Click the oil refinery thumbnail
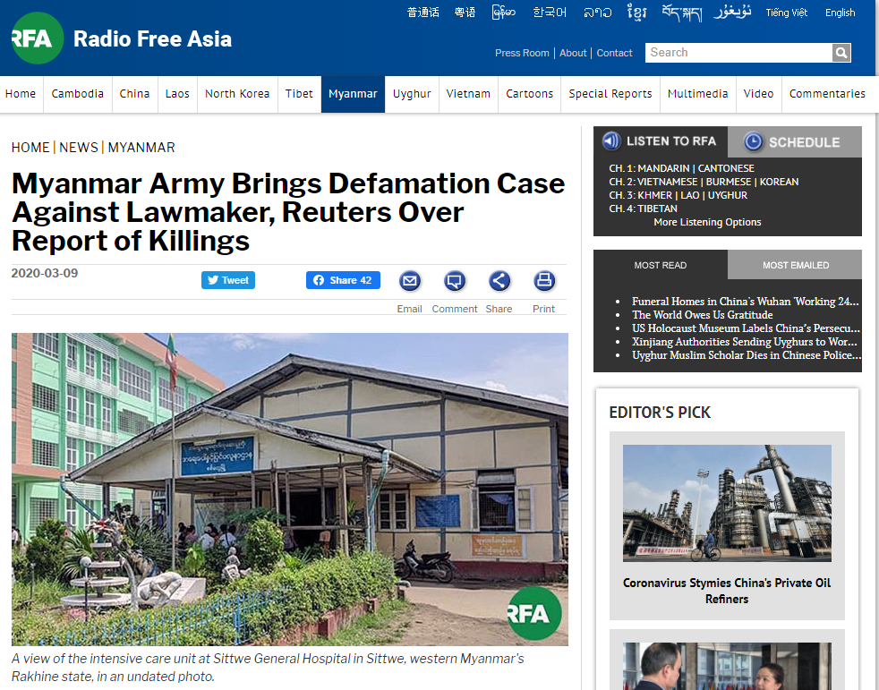The image size is (879, 690). 727,503
